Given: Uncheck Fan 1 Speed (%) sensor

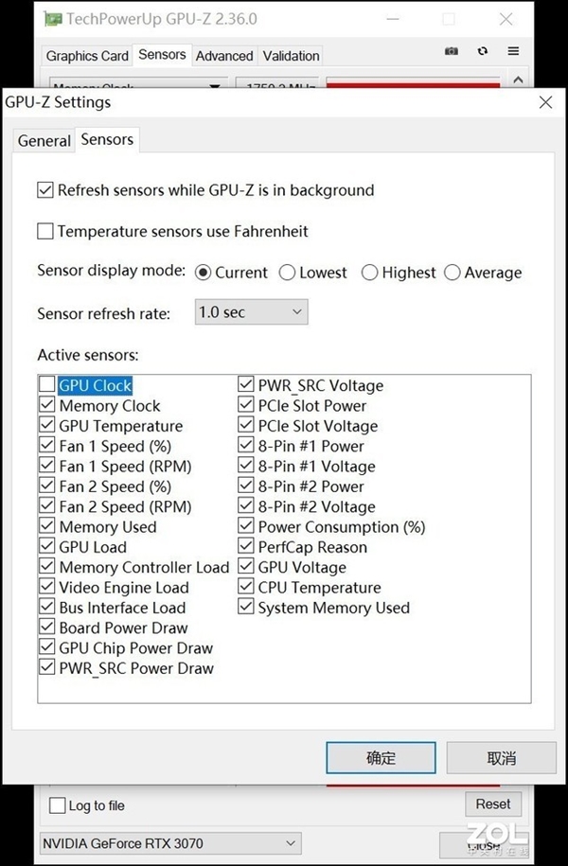Looking at the screenshot, I should 47,446.
